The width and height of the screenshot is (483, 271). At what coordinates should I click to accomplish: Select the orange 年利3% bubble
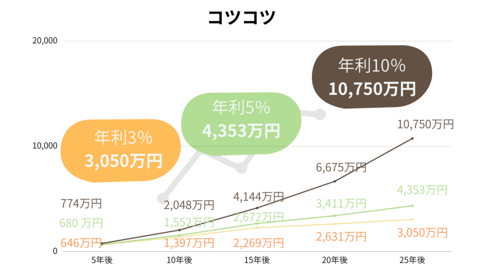[120, 151]
